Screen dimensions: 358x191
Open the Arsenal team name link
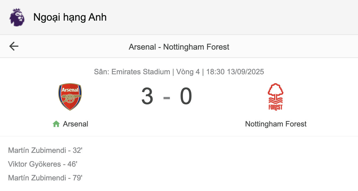click(x=75, y=124)
